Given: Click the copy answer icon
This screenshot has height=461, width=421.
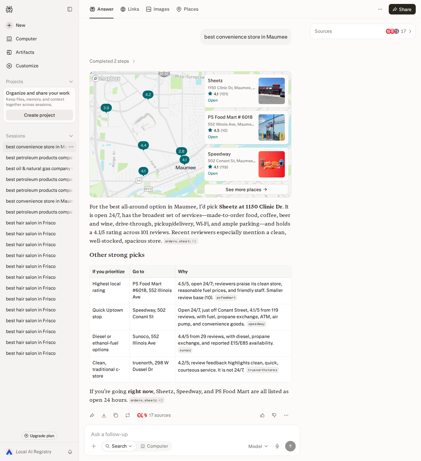Looking at the screenshot, I should click(116, 415).
